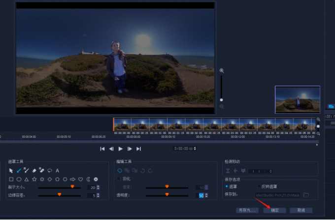Click the third motion detection icon
335x220 pixels.
[x=243, y=171]
